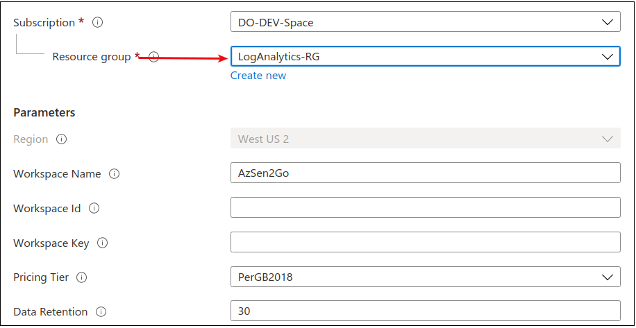Open the Pricing Tier dropdown PerGB2018
The width and height of the screenshot is (636, 328).
(425, 277)
